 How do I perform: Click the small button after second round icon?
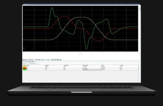point(32,60)
